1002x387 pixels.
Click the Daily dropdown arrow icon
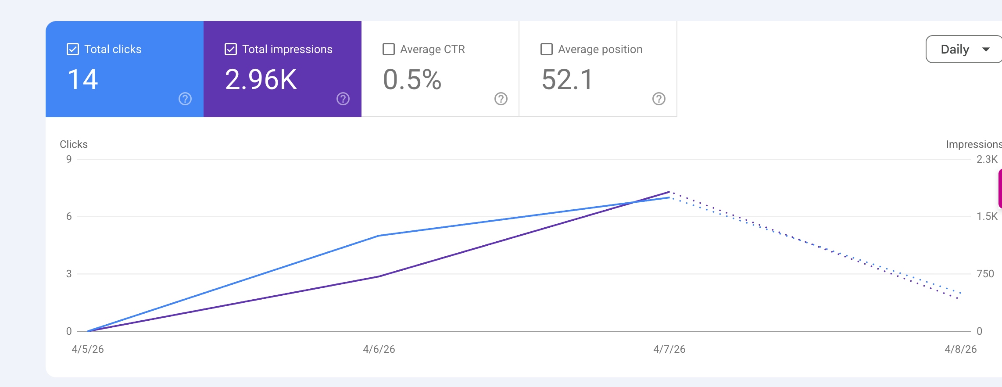(x=986, y=50)
